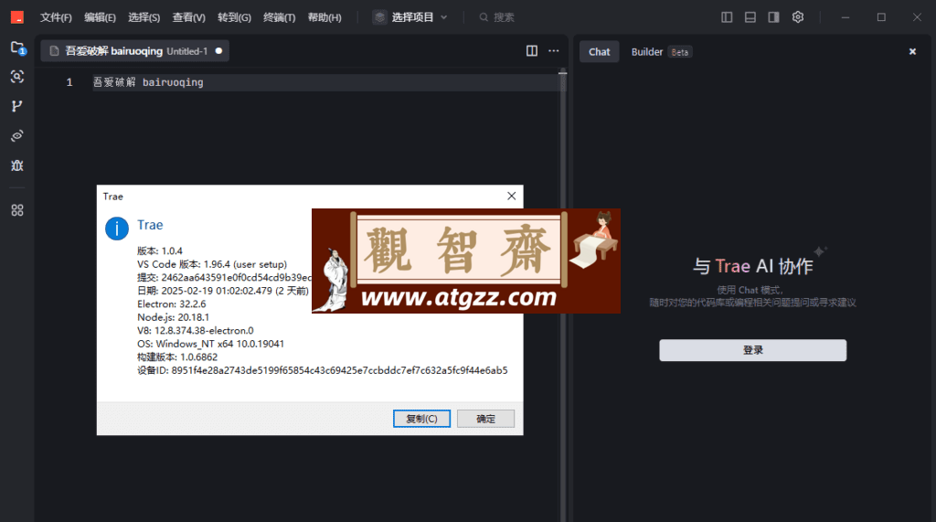
Task: Switch to the Chat tab
Action: point(600,52)
